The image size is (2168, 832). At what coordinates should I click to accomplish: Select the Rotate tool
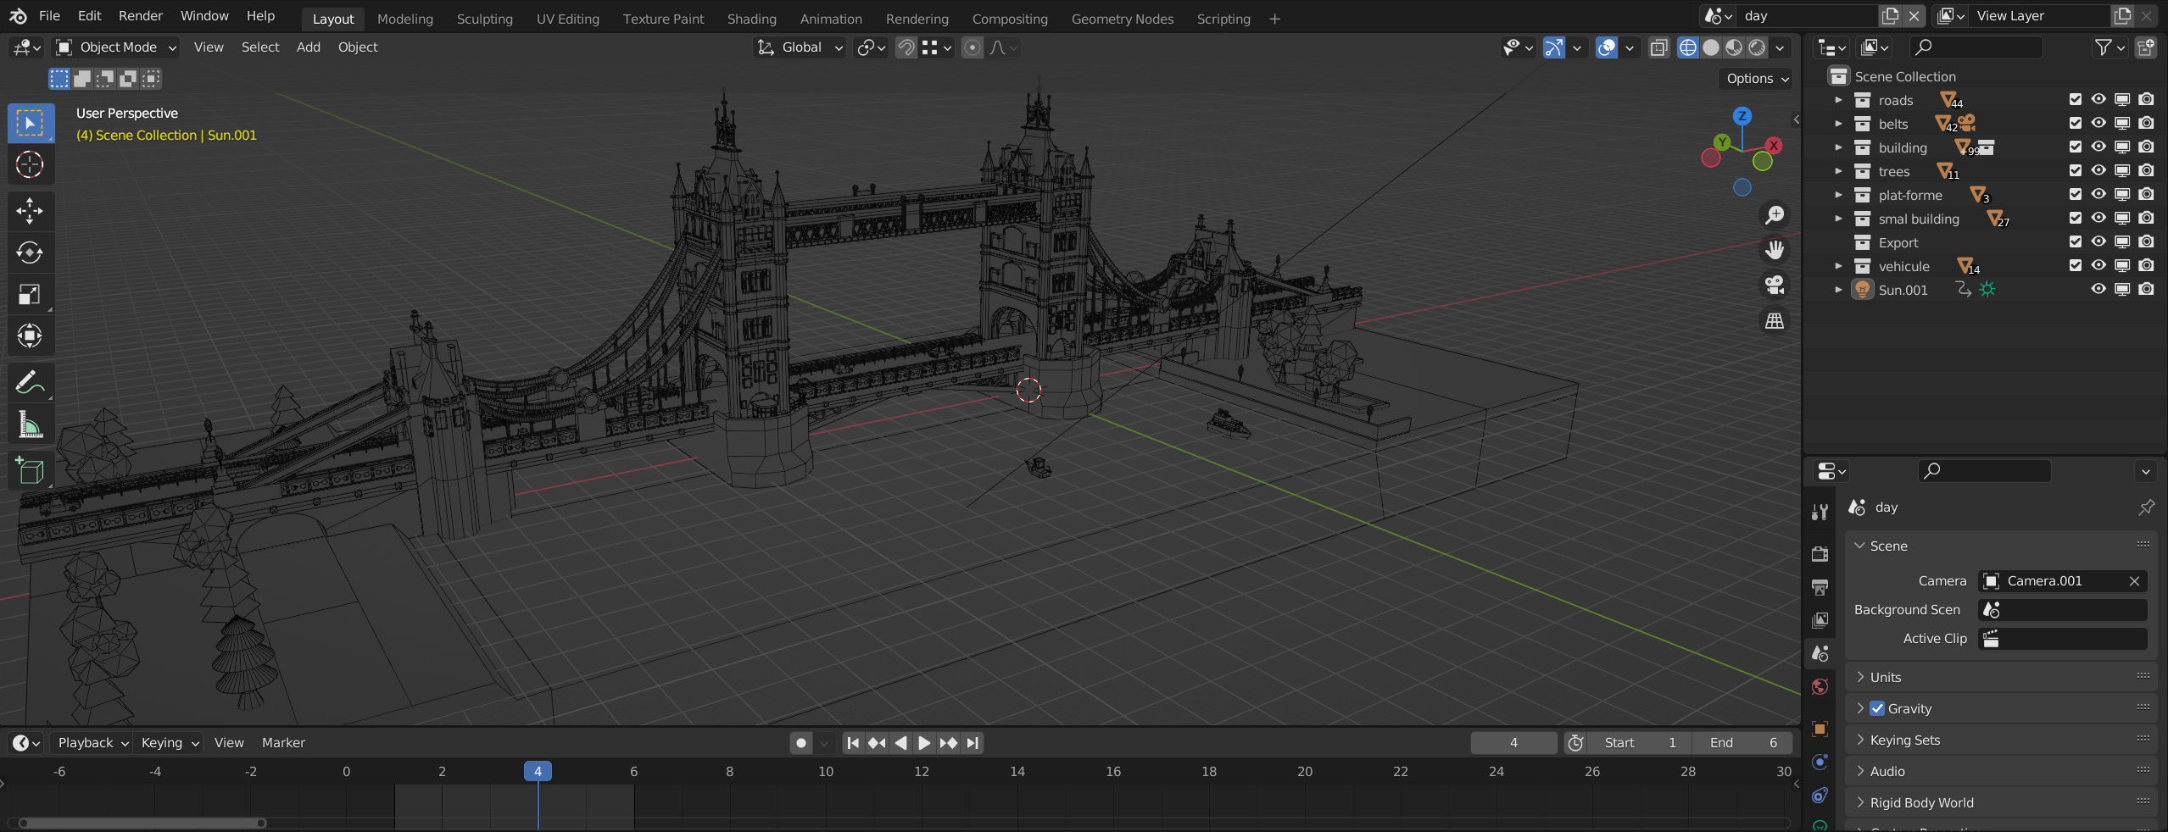tap(31, 252)
